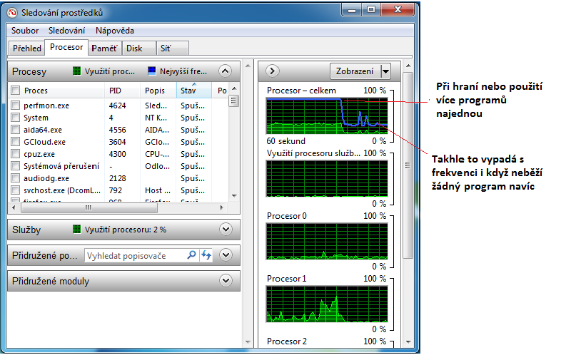
Task: Click the partially visible Po column header
Action: click(222, 91)
